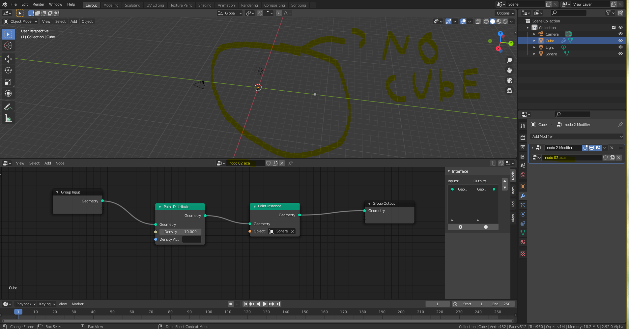The image size is (629, 329).
Task: Add new input socket with plus button
Action: (x=460, y=227)
